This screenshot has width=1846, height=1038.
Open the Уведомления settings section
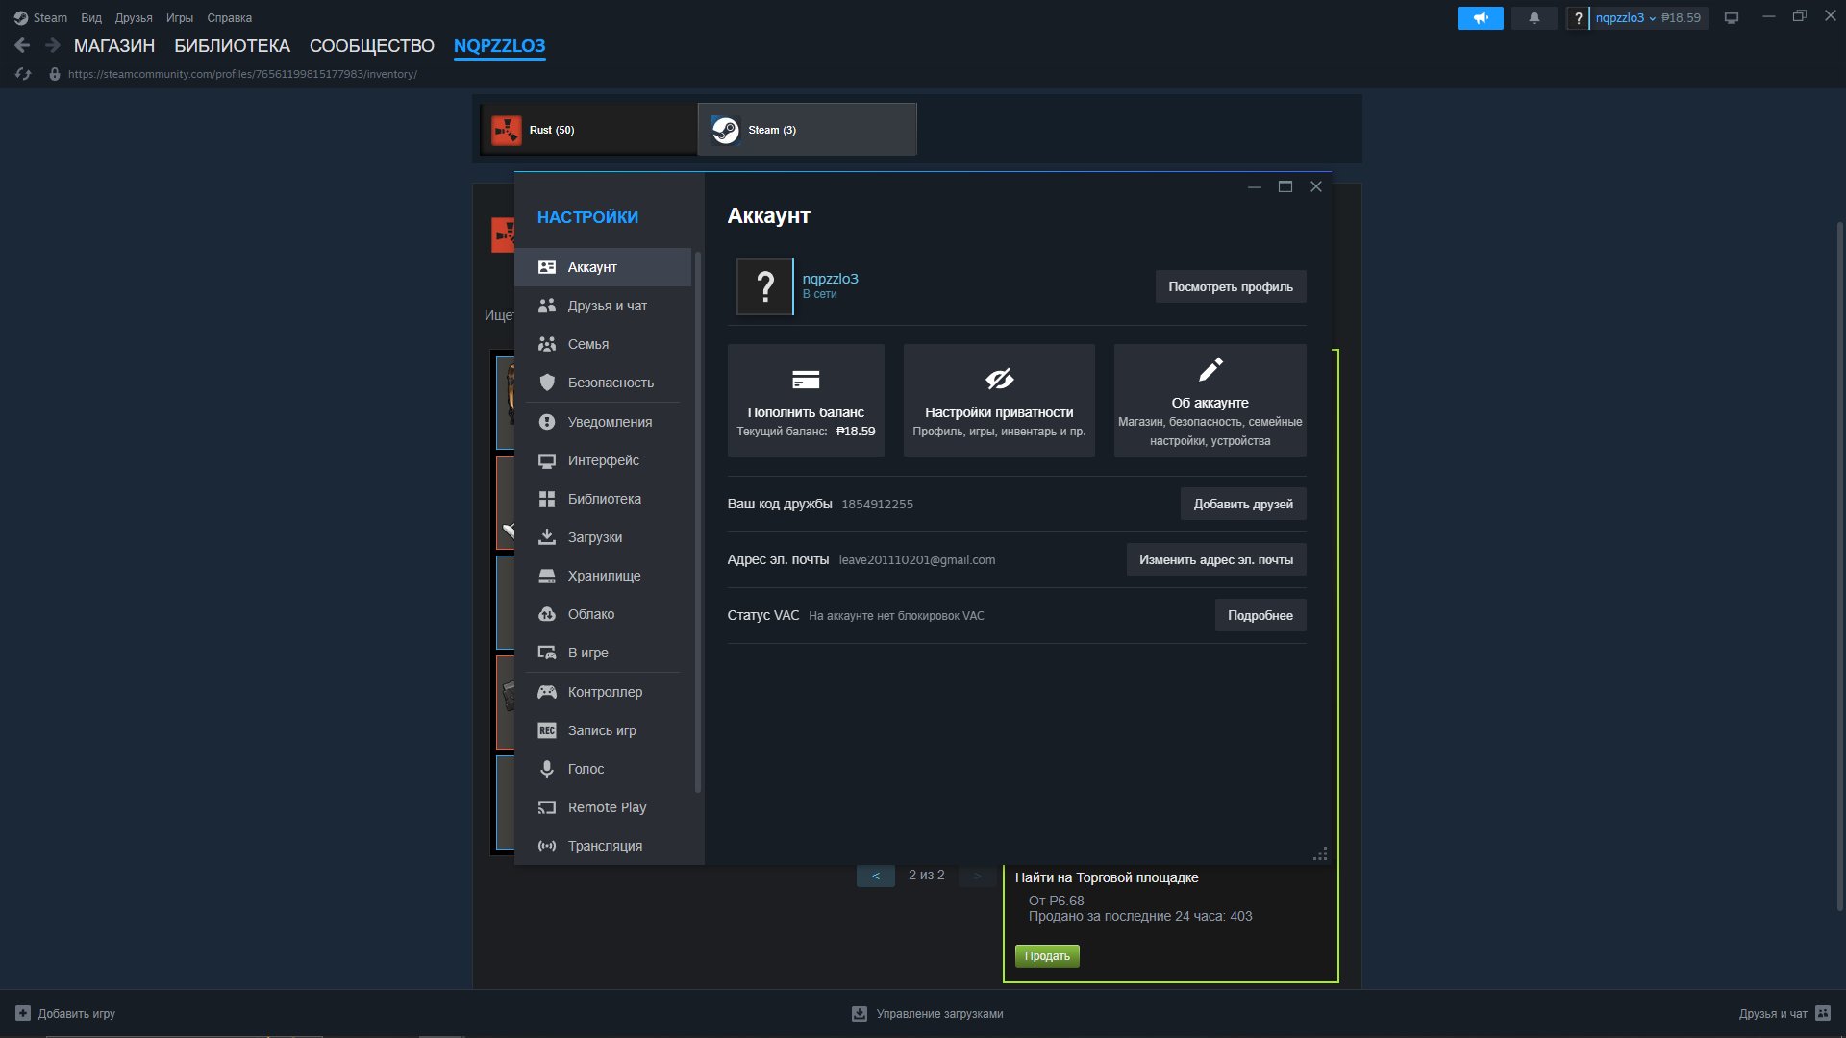coord(603,422)
